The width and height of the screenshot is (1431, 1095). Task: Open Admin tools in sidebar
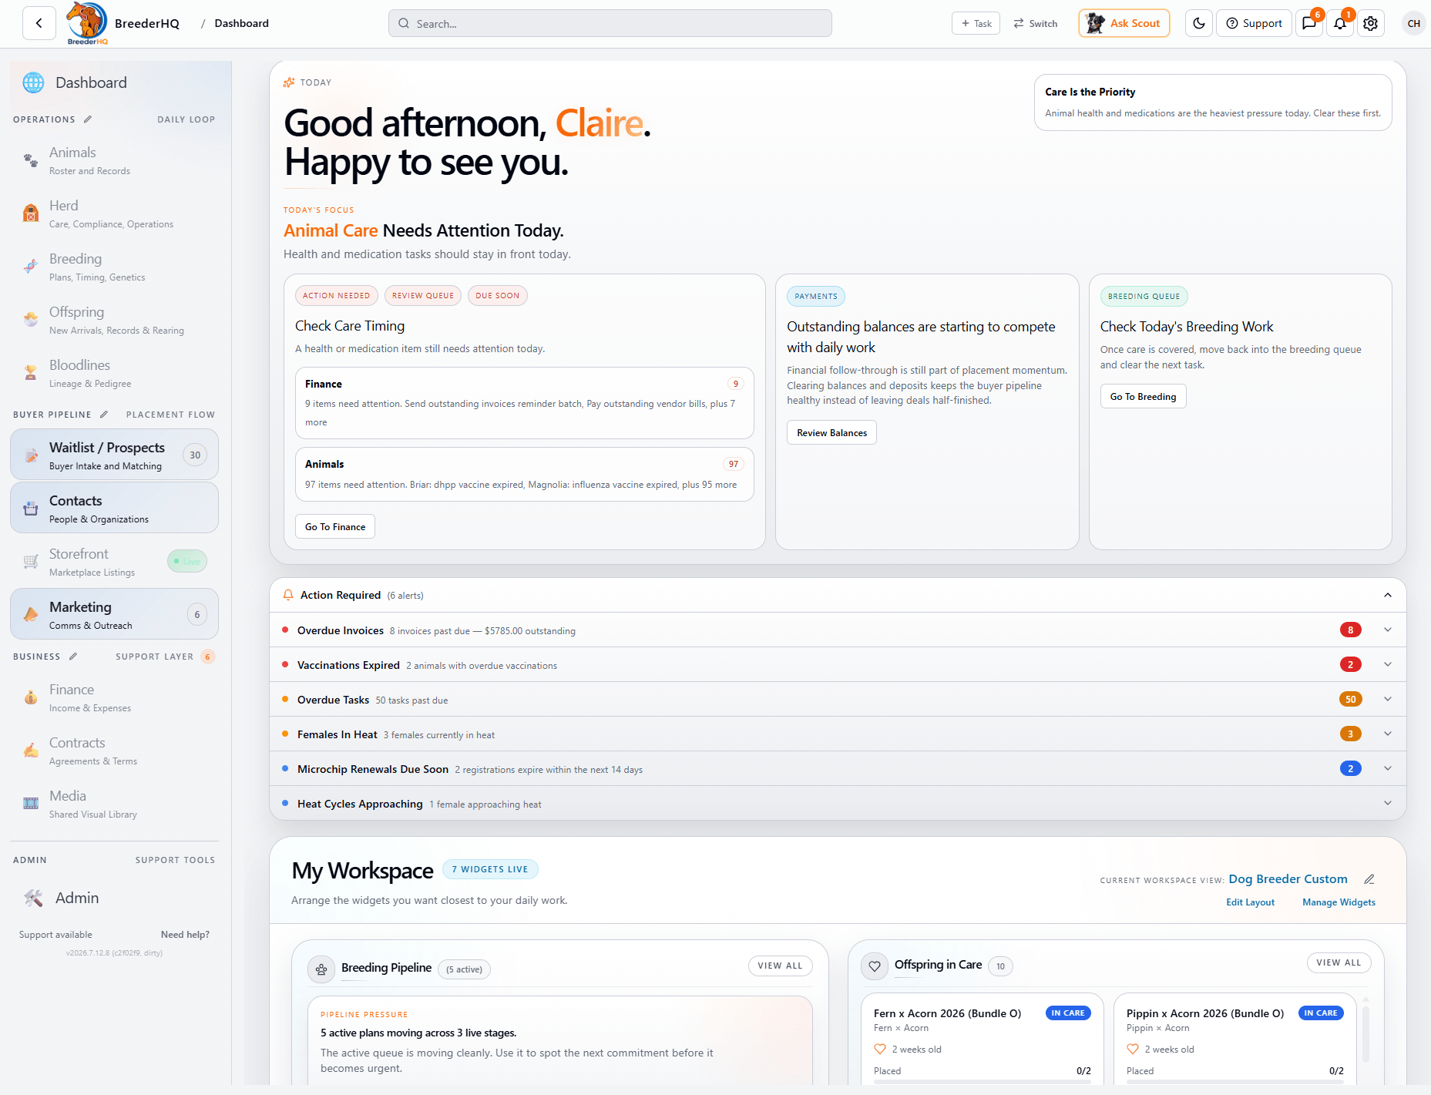click(114, 898)
